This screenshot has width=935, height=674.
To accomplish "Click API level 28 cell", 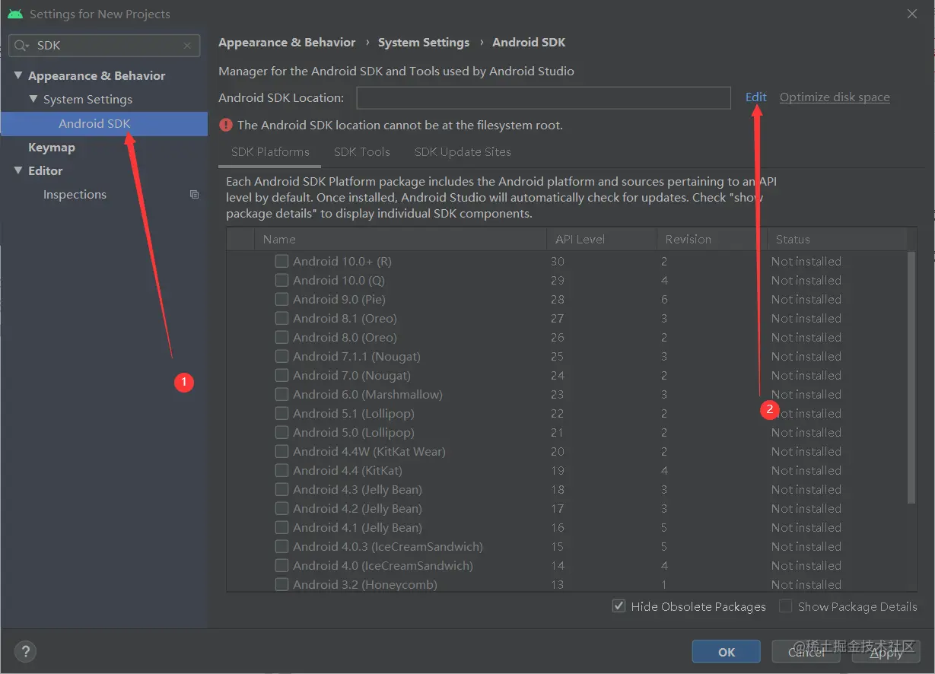I will point(558,299).
